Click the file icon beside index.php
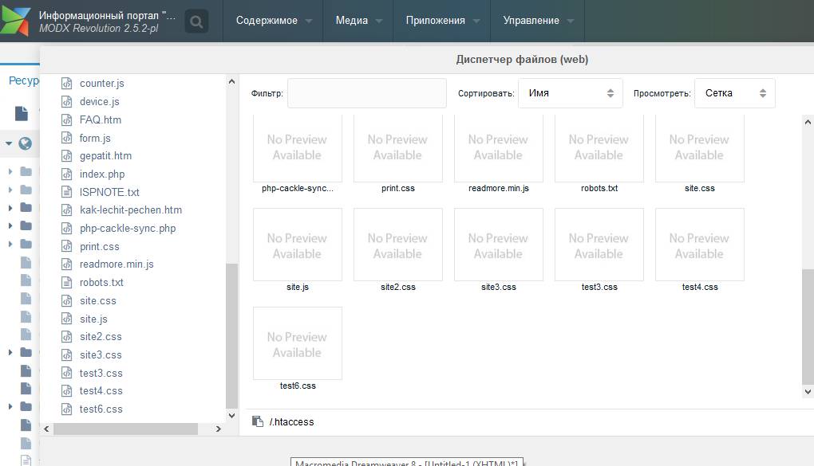This screenshot has height=466, width=814. click(67, 174)
